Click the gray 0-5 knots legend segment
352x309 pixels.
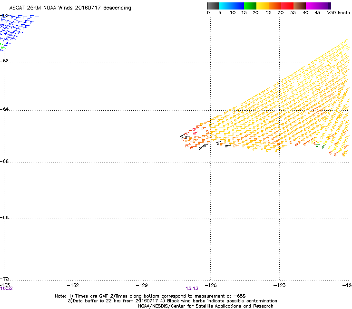213,6
